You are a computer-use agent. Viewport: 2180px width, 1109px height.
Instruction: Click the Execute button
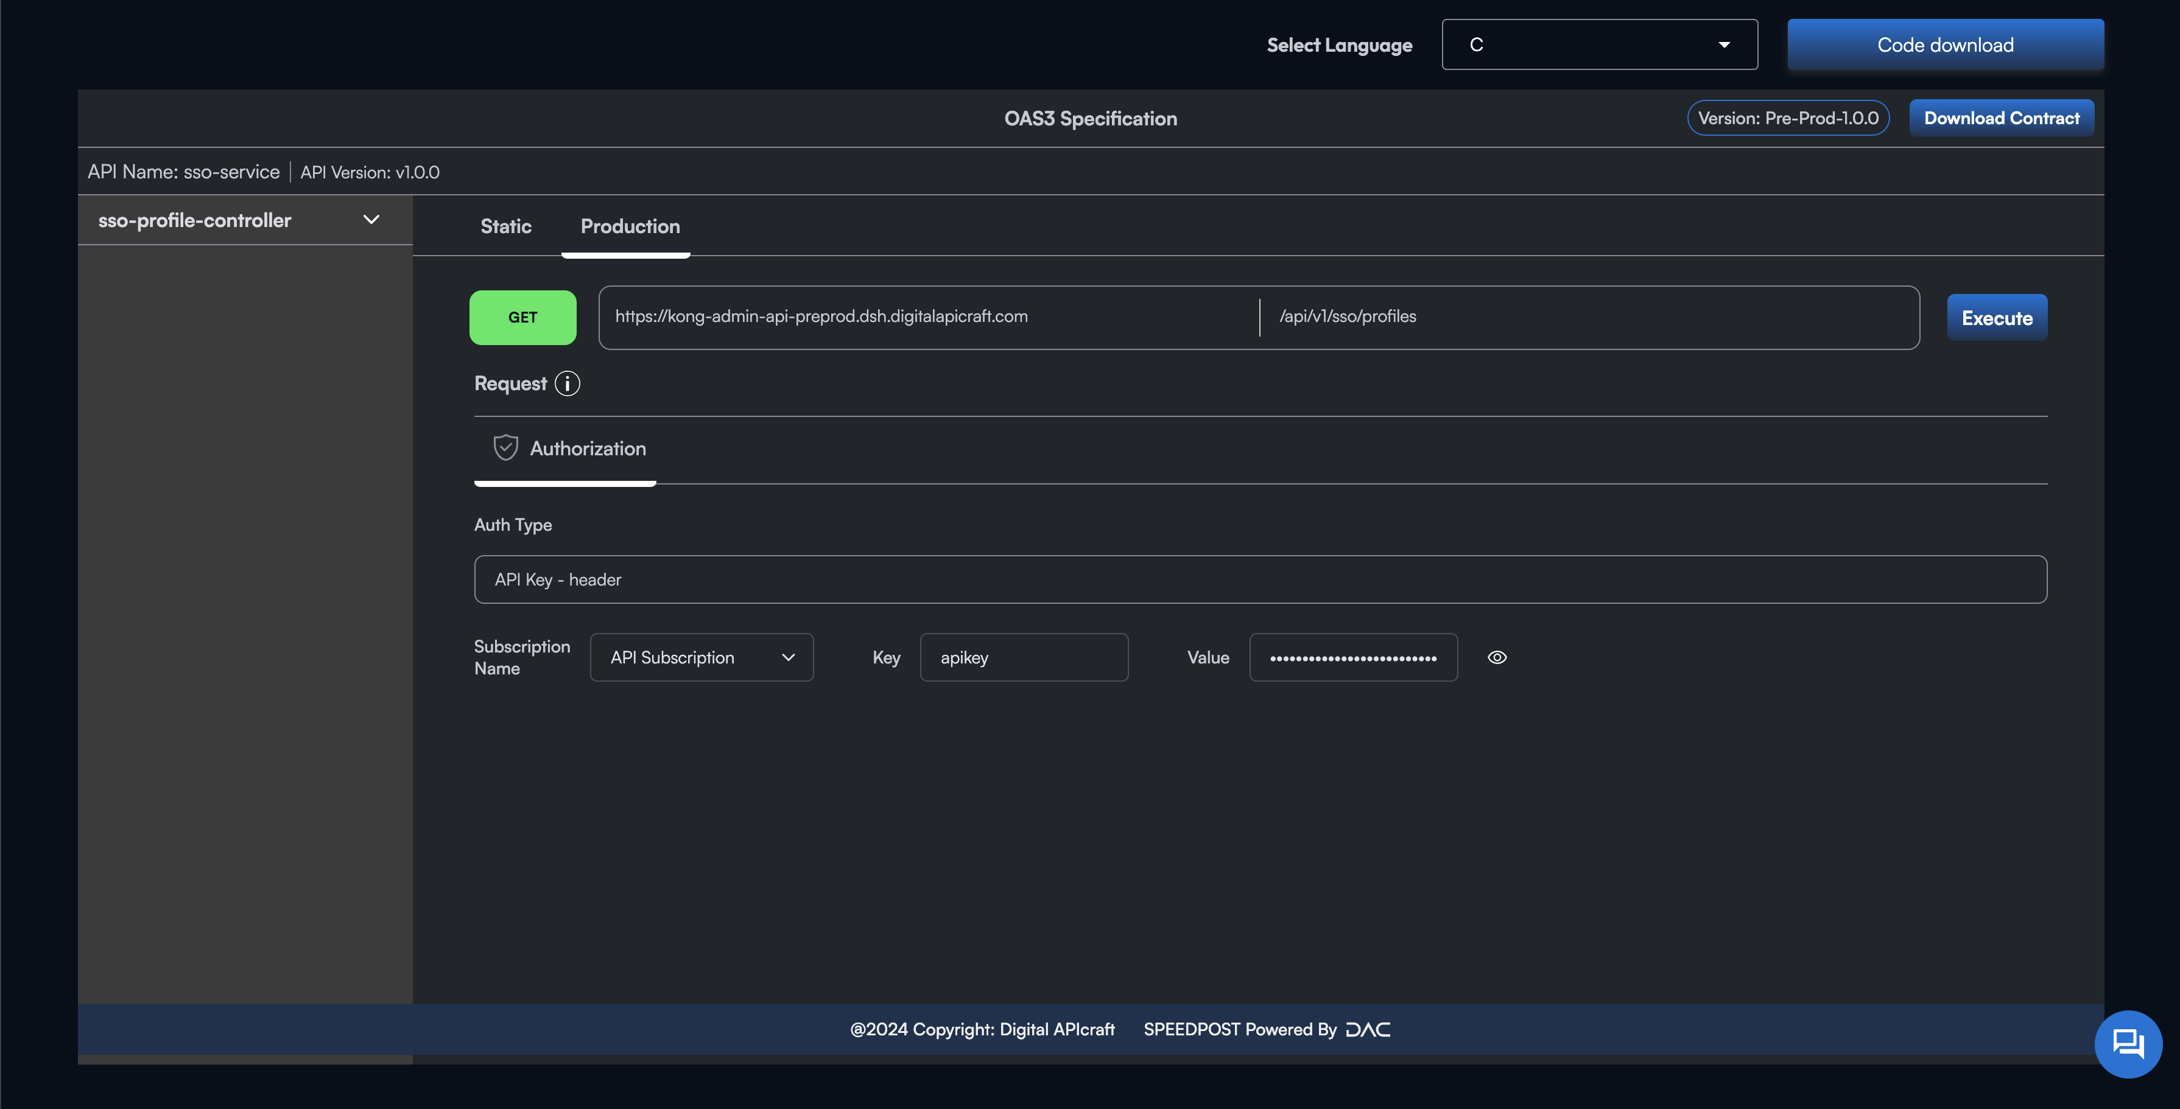[1997, 318]
